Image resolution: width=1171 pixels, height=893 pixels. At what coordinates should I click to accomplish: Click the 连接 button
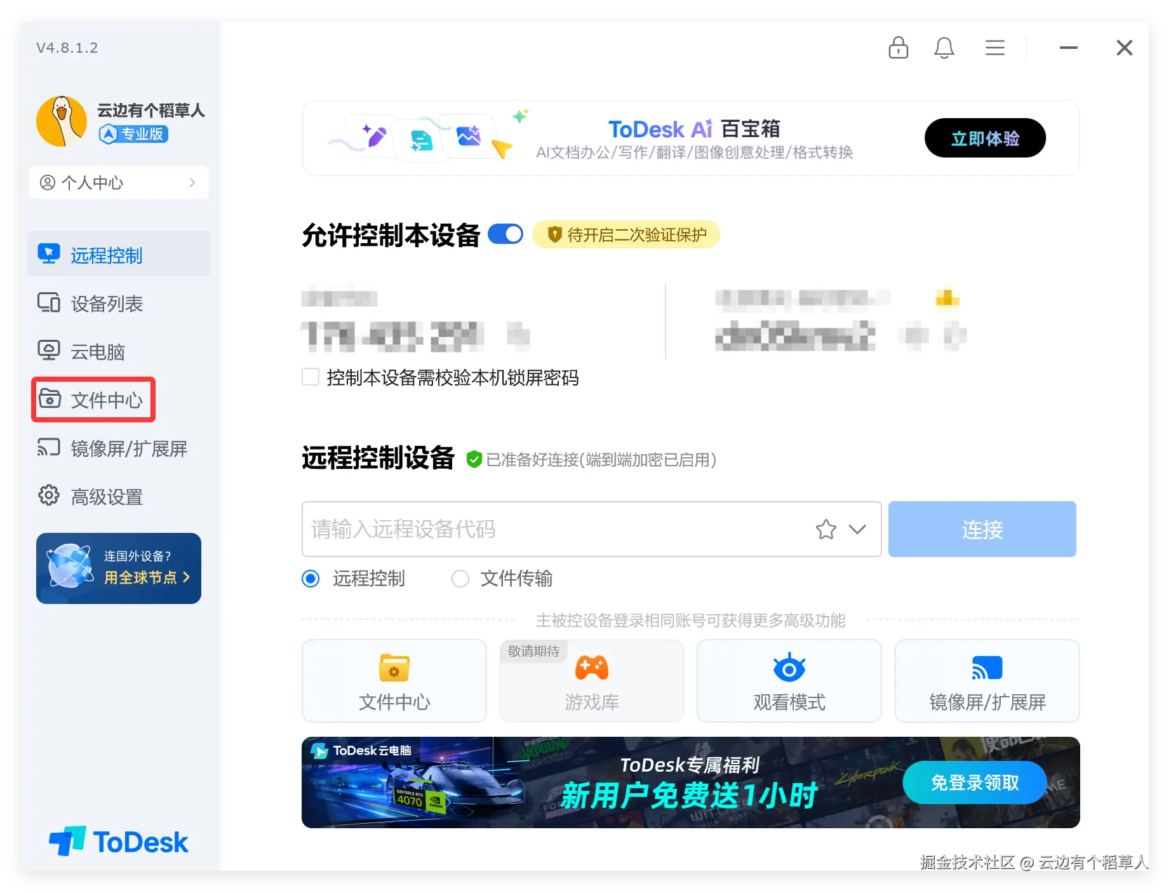(982, 529)
